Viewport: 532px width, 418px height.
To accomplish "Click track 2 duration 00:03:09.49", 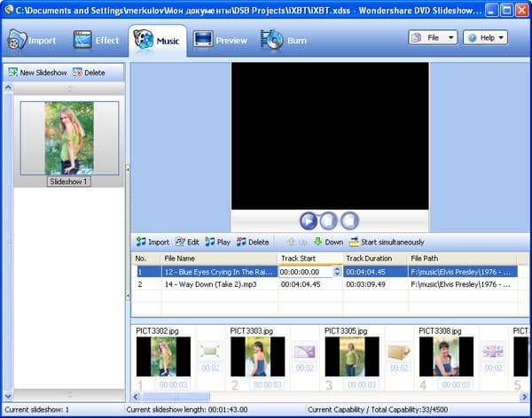I will coord(365,284).
